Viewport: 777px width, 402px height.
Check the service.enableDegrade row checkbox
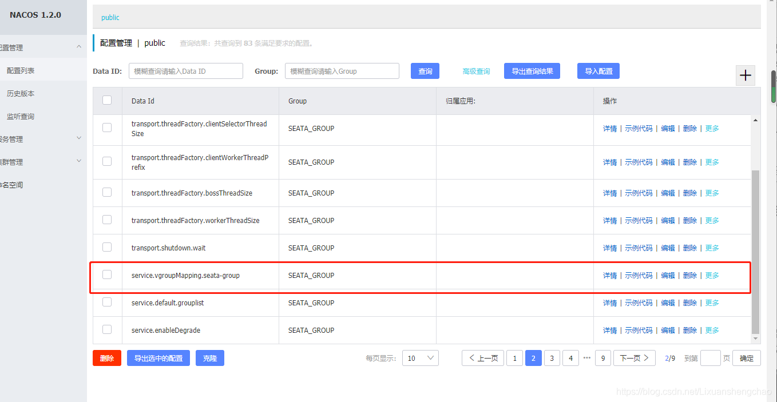pos(107,329)
